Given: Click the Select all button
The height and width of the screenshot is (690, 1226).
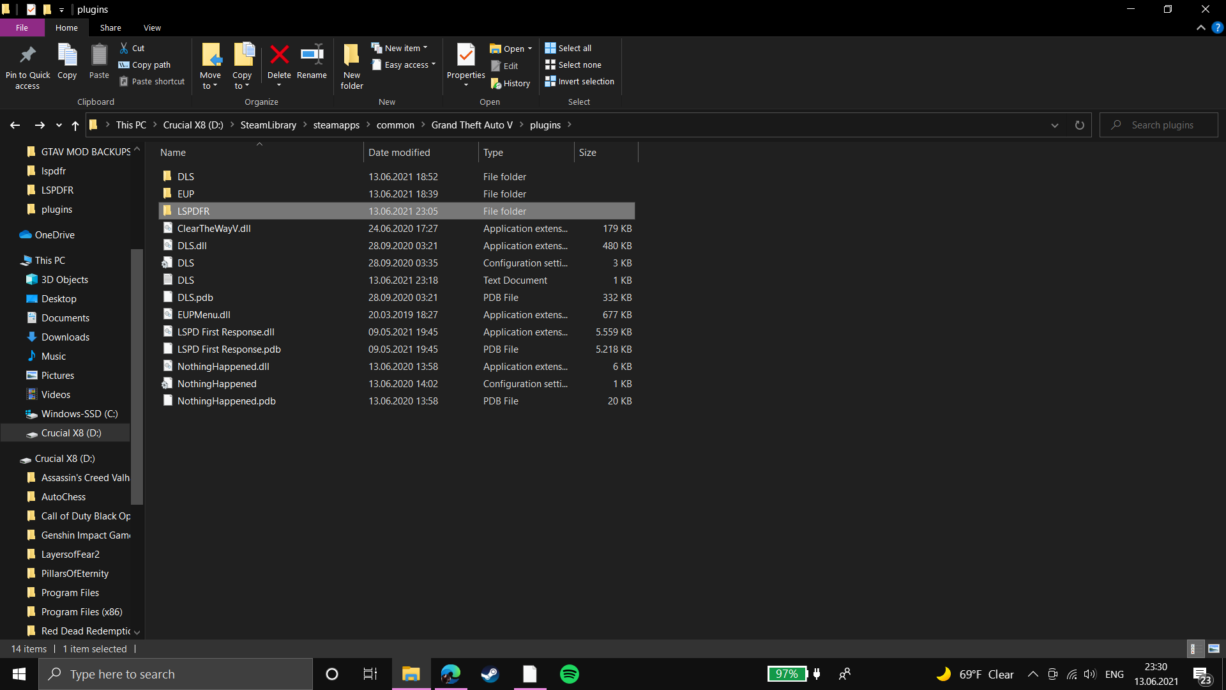Looking at the screenshot, I should [568, 48].
